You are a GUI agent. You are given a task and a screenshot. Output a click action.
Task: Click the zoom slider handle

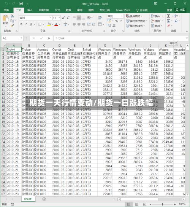(x=162, y=204)
